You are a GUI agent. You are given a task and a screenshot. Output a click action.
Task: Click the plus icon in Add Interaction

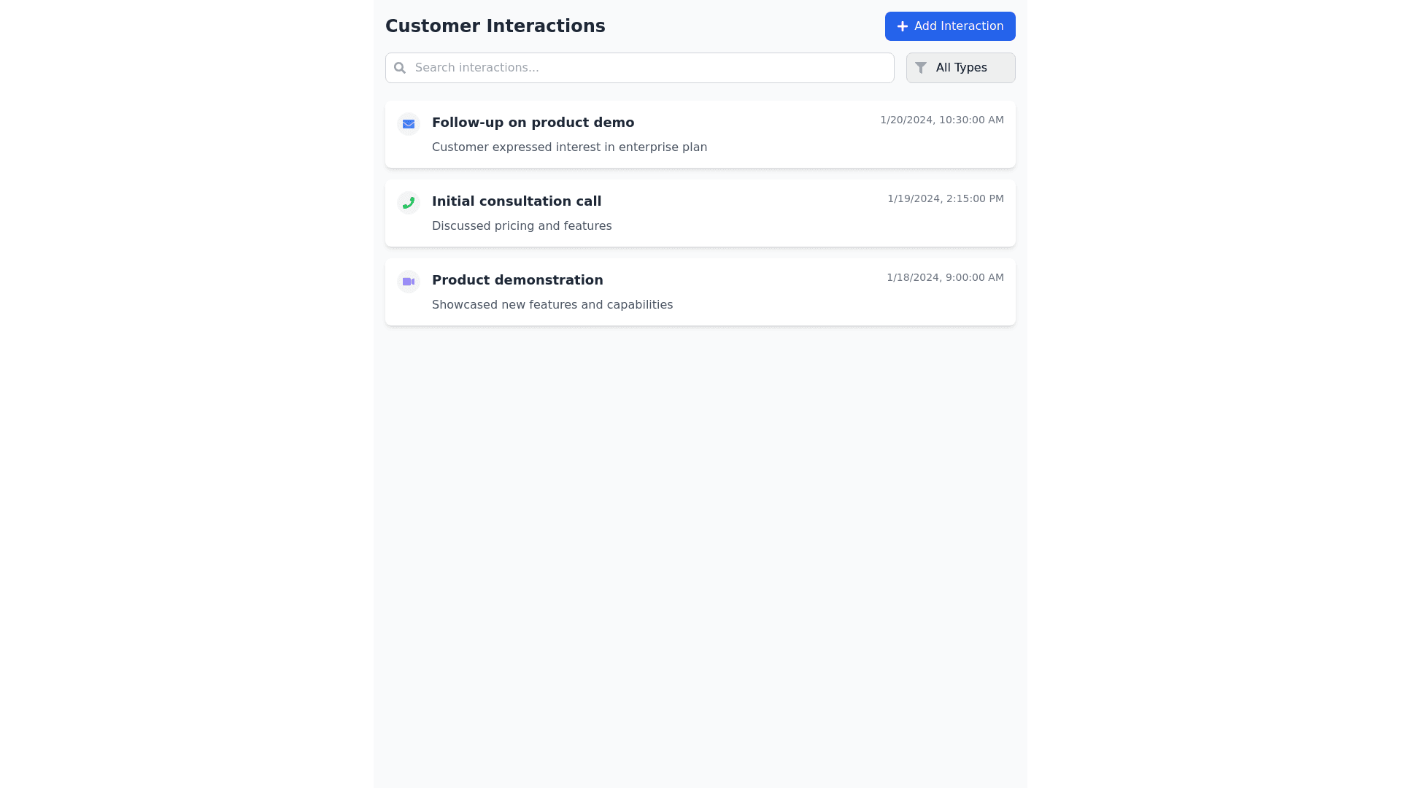pyautogui.click(x=903, y=26)
